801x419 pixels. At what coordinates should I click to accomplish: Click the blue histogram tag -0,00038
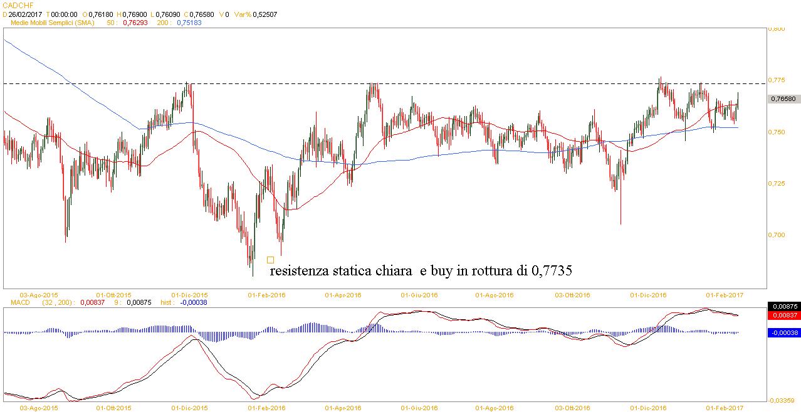click(x=783, y=333)
